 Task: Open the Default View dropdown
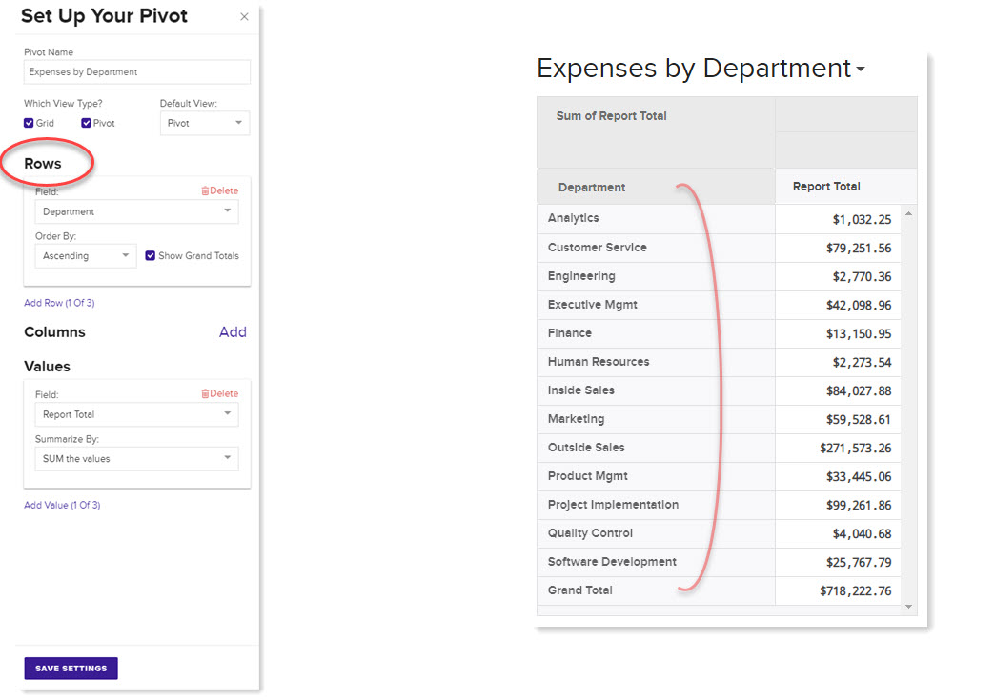click(204, 123)
